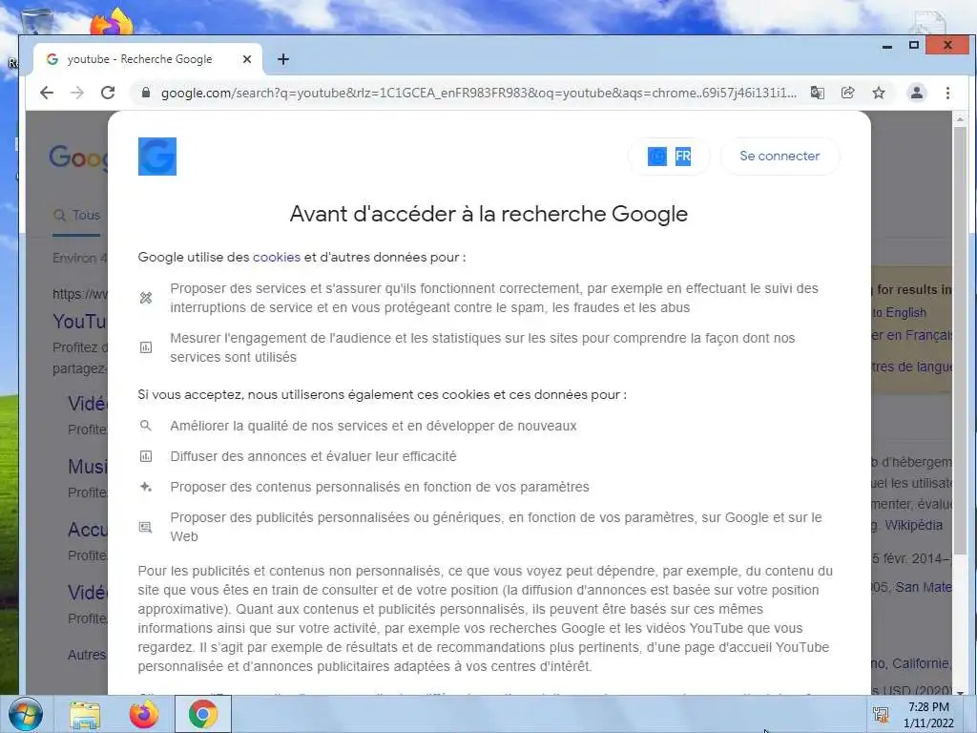This screenshot has width=977, height=733.
Task: Bookmark this page with the star icon
Action: (x=879, y=93)
